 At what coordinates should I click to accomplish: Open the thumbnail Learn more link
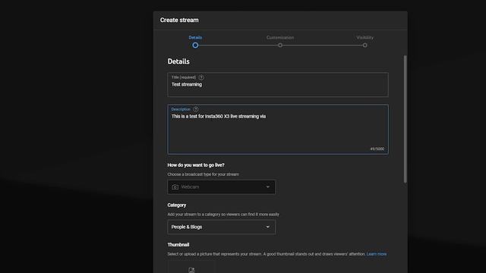click(x=377, y=254)
